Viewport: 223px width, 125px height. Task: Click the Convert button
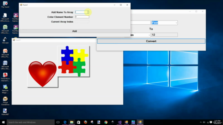click(151, 41)
